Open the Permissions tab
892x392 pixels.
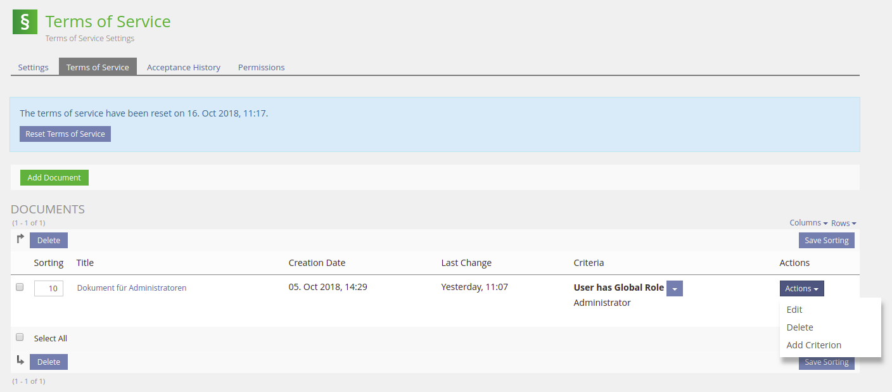point(261,67)
